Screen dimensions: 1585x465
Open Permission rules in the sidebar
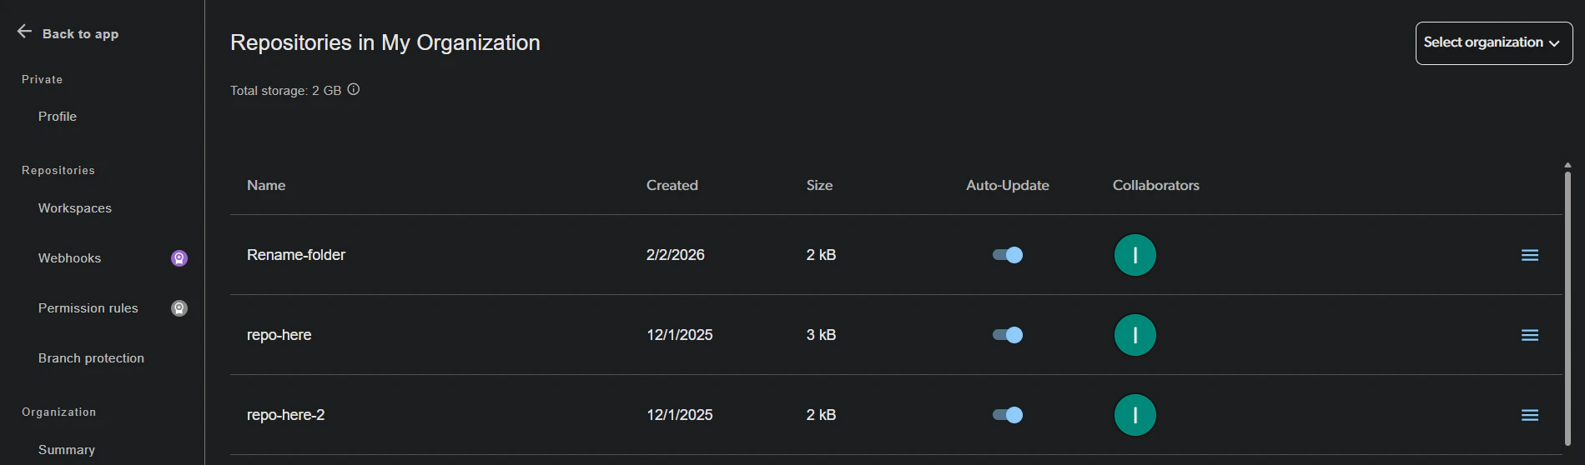88,308
